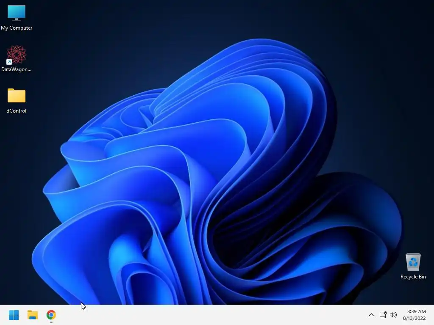
Task: Click the Recycle Bin label text
Action: coord(413,277)
